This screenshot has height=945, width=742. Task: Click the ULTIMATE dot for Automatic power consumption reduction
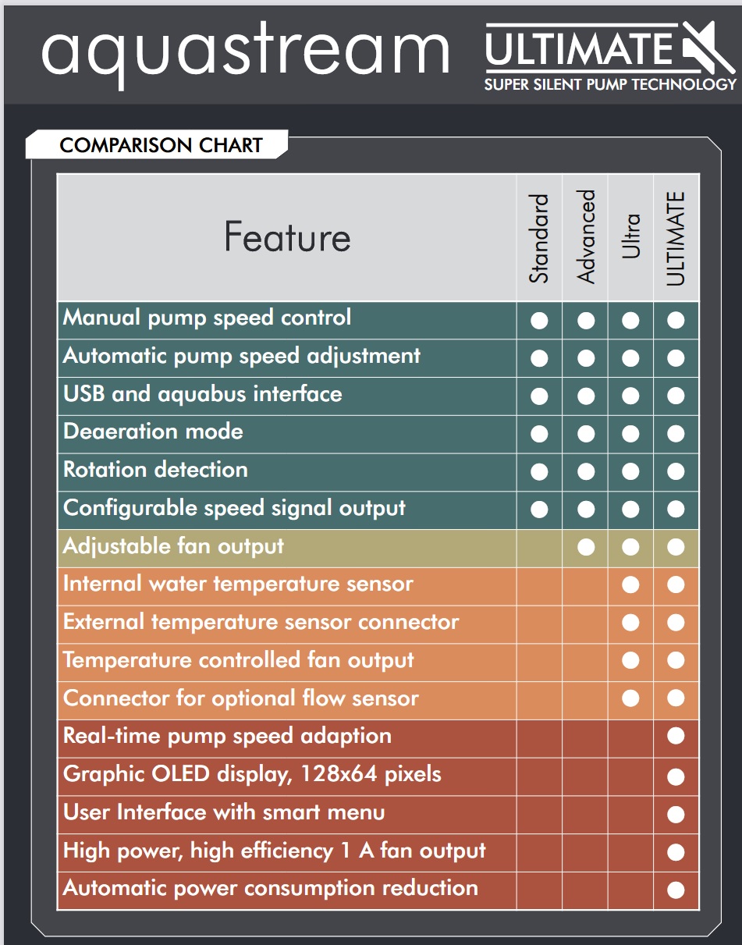click(676, 890)
